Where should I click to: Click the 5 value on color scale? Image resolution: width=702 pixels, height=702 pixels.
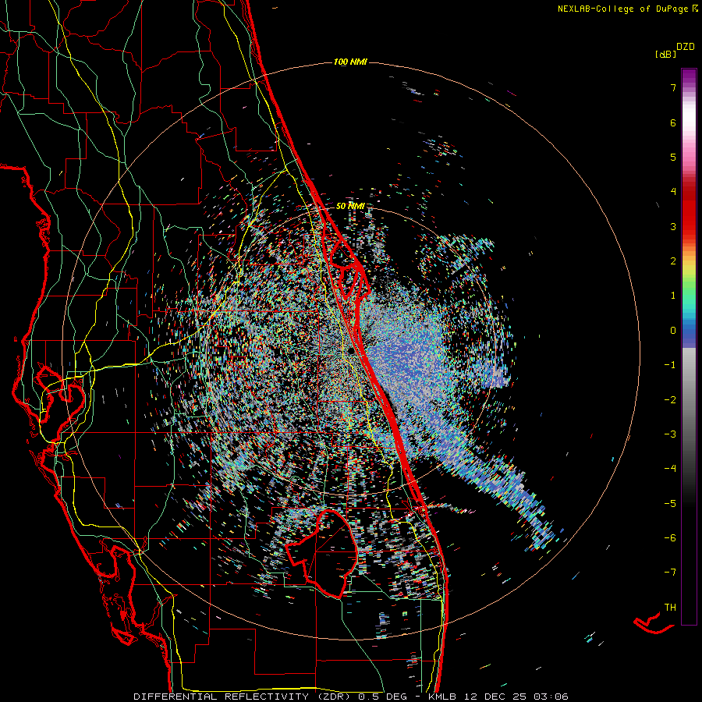(673, 157)
